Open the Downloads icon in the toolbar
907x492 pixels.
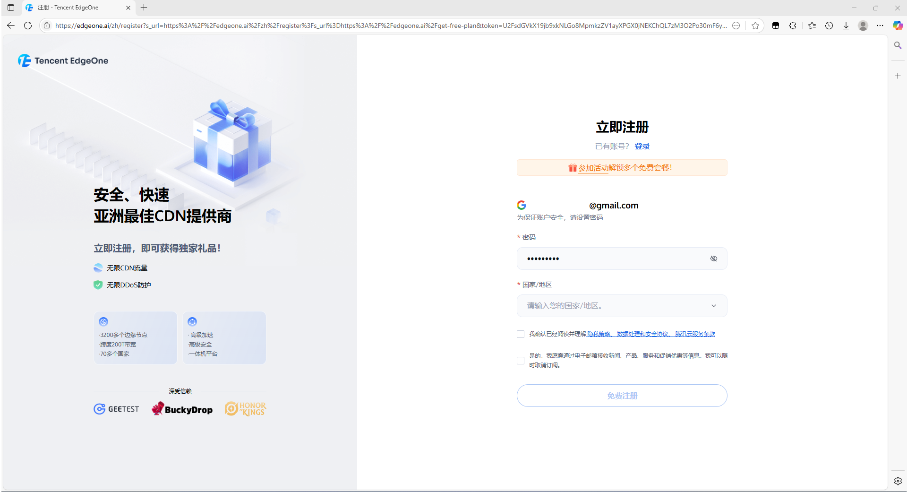(x=846, y=26)
